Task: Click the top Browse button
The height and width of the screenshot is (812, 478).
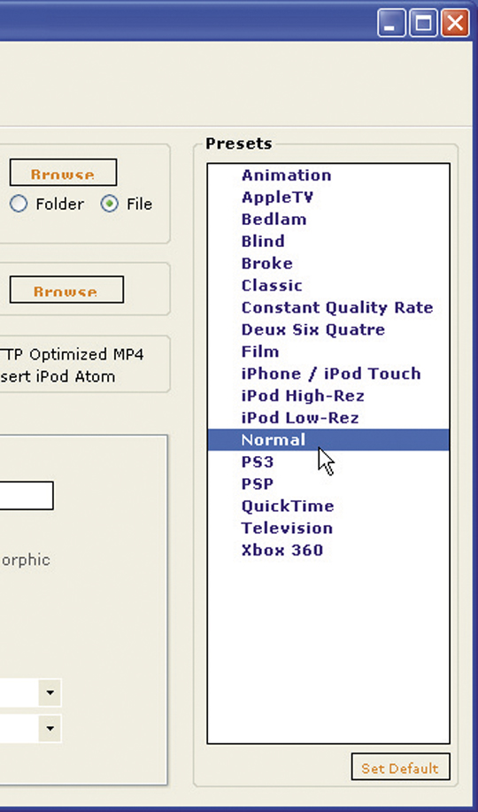Action: tap(63, 173)
